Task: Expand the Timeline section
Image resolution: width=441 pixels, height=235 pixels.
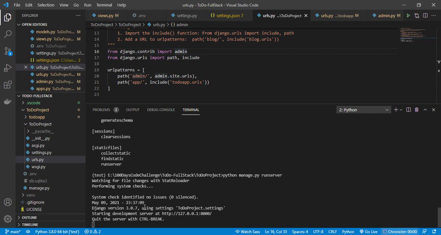Action: 50,224
